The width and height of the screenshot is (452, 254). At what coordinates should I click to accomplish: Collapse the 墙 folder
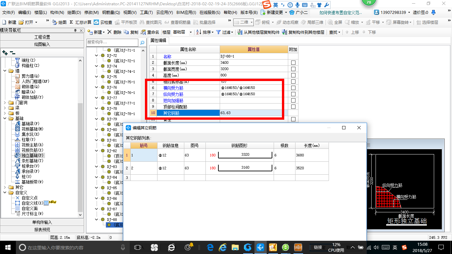pos(5,71)
